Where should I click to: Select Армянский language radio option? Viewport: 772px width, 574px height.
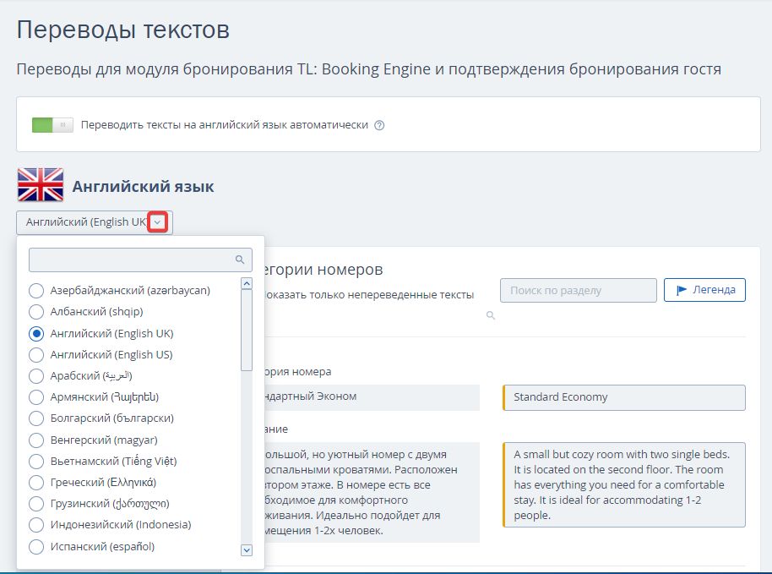point(36,397)
